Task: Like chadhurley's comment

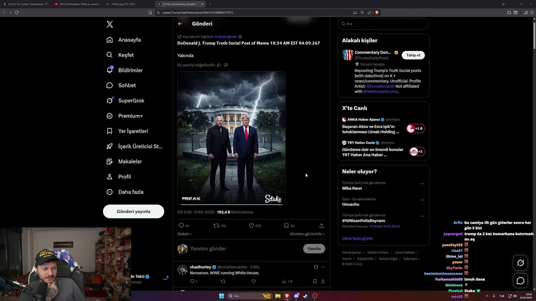Action: 253,281
